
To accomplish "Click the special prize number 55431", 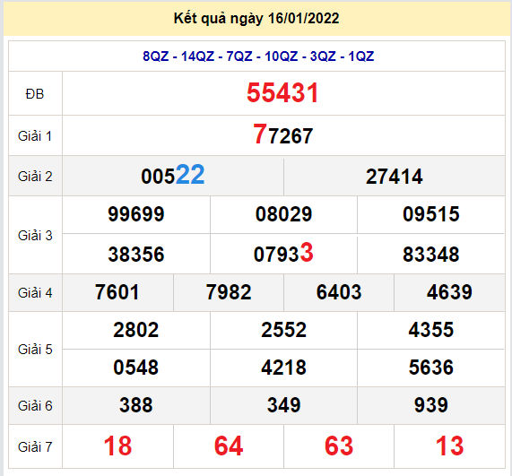I will coord(282,93).
